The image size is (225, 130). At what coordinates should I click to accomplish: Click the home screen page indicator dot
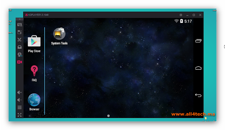109,116
